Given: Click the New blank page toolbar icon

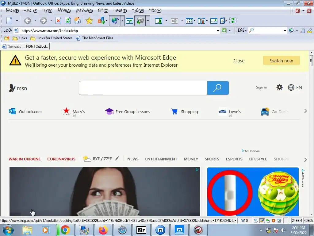Looking at the screenshot, I should 10,21.
